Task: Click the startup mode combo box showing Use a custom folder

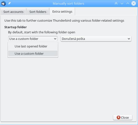Action: click(33, 39)
